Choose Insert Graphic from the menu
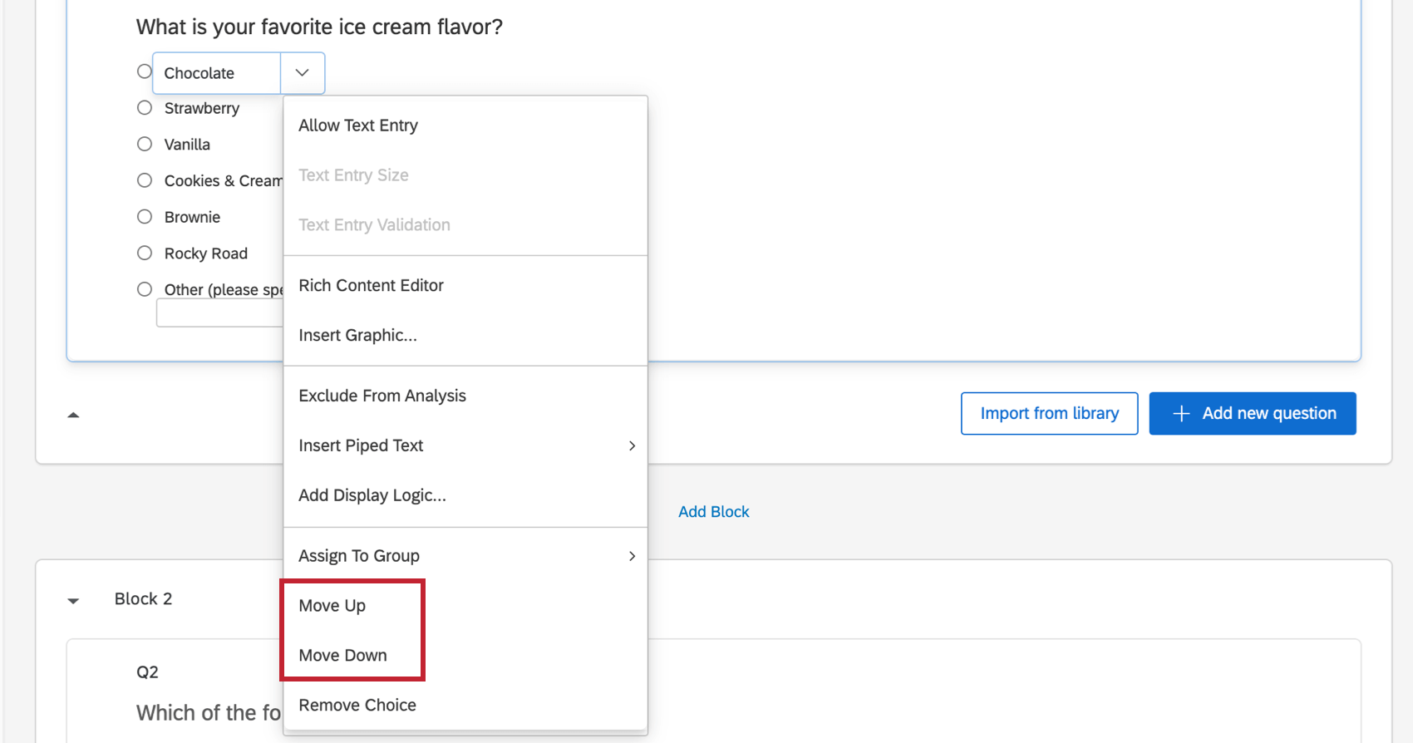The width and height of the screenshot is (1413, 743). tap(357, 336)
